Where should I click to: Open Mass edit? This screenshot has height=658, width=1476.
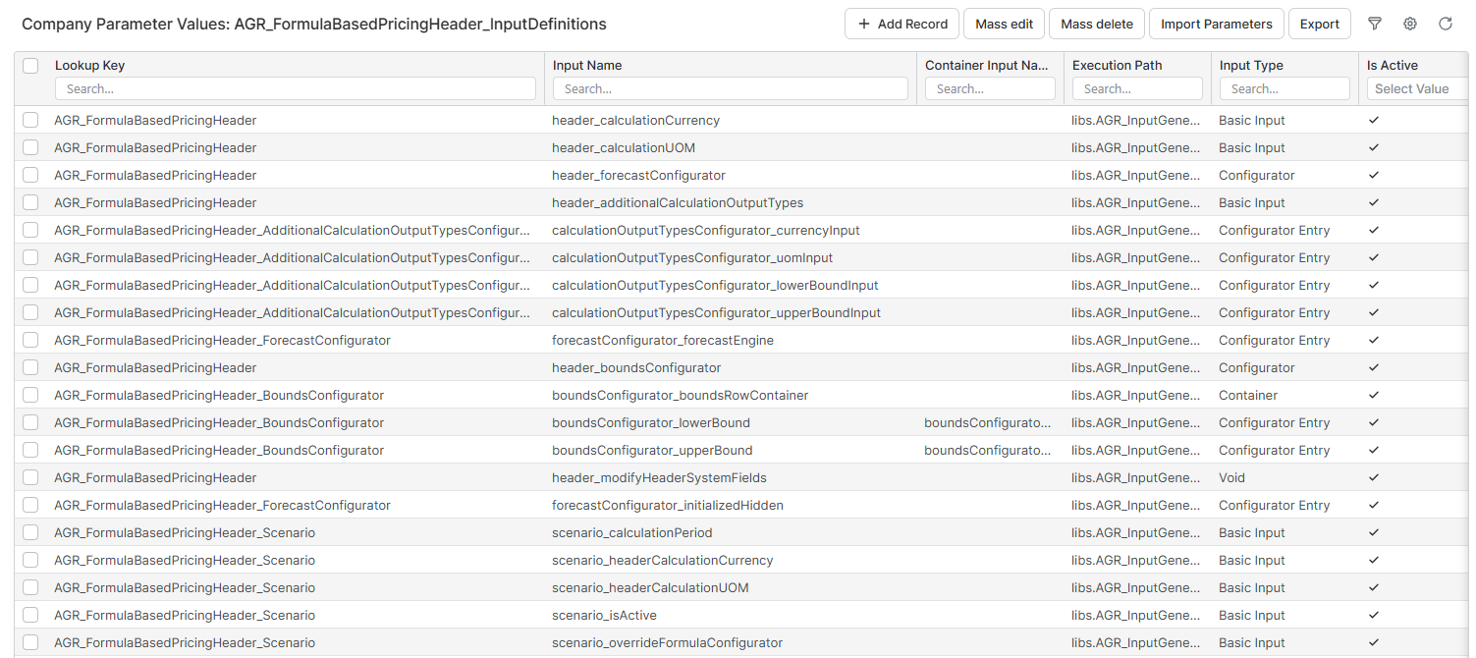coord(1004,24)
